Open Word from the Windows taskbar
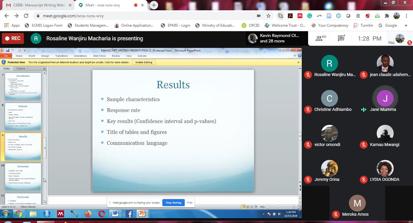This screenshot has width=413, height=223. coord(115,214)
